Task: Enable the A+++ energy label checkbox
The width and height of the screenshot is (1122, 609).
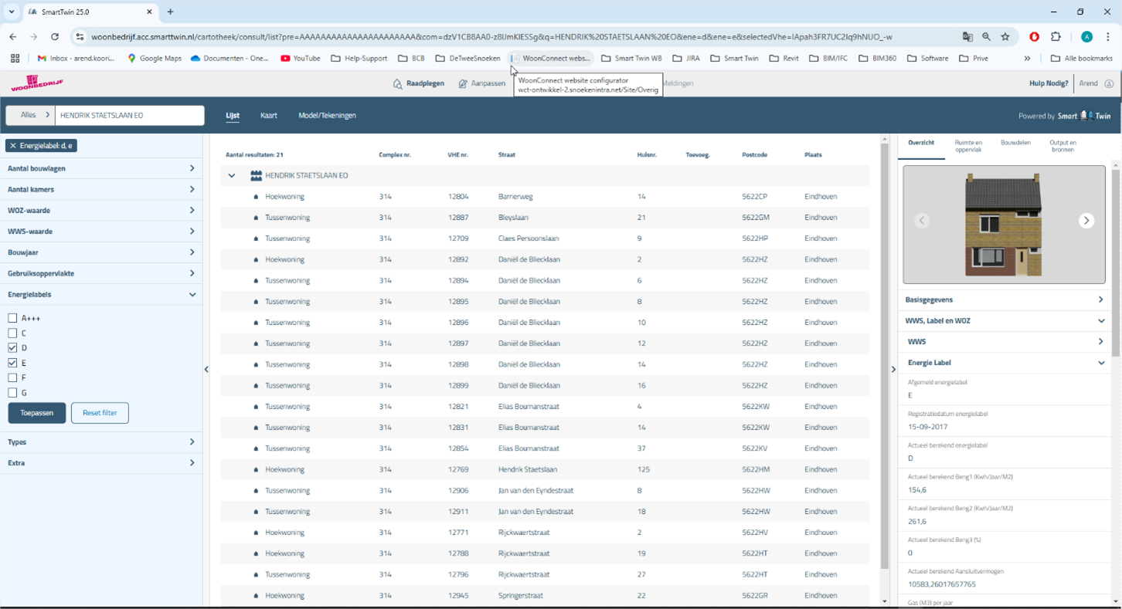Action: 12,318
